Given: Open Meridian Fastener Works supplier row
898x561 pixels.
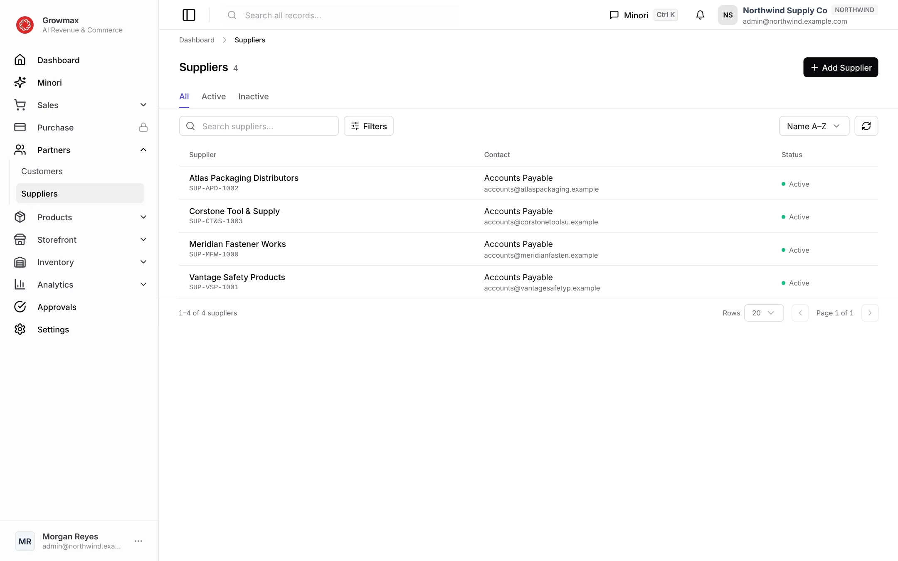Looking at the screenshot, I should (528, 249).
